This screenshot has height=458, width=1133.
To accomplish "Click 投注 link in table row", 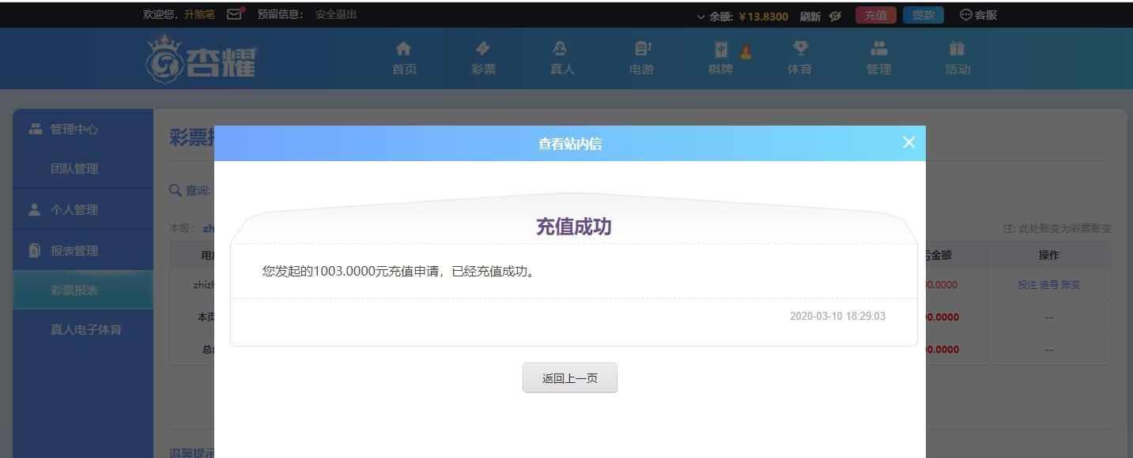I will 1027,285.
